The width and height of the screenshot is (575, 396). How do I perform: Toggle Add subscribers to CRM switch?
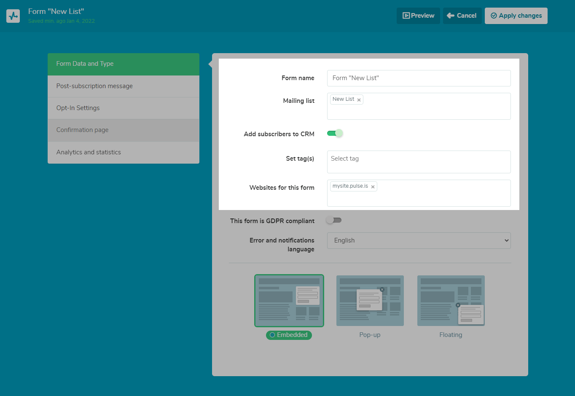(x=335, y=134)
